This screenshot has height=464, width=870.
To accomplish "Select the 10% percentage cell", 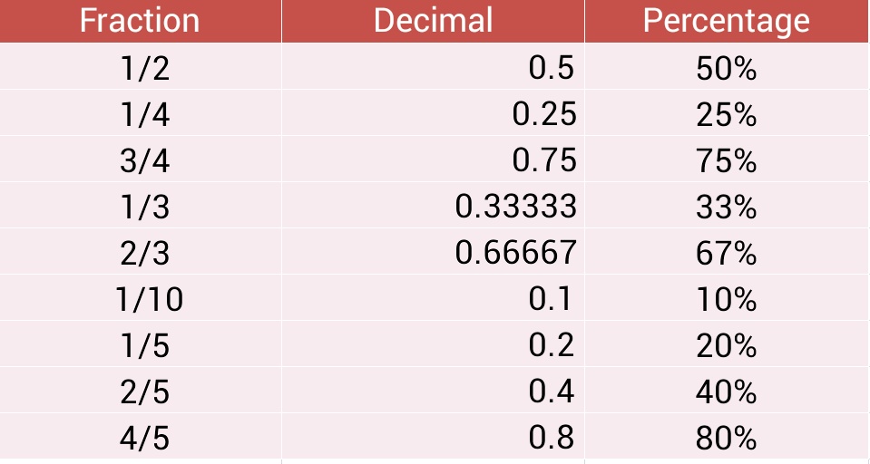I will point(727,297).
